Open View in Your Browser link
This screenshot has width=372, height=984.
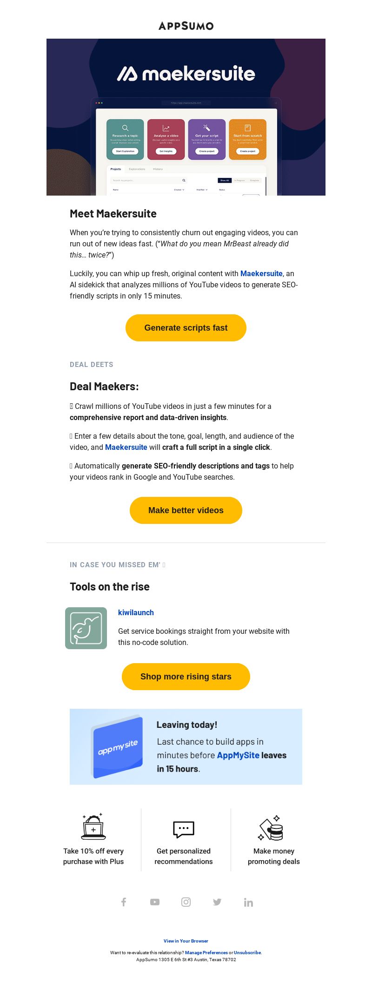[x=186, y=941]
